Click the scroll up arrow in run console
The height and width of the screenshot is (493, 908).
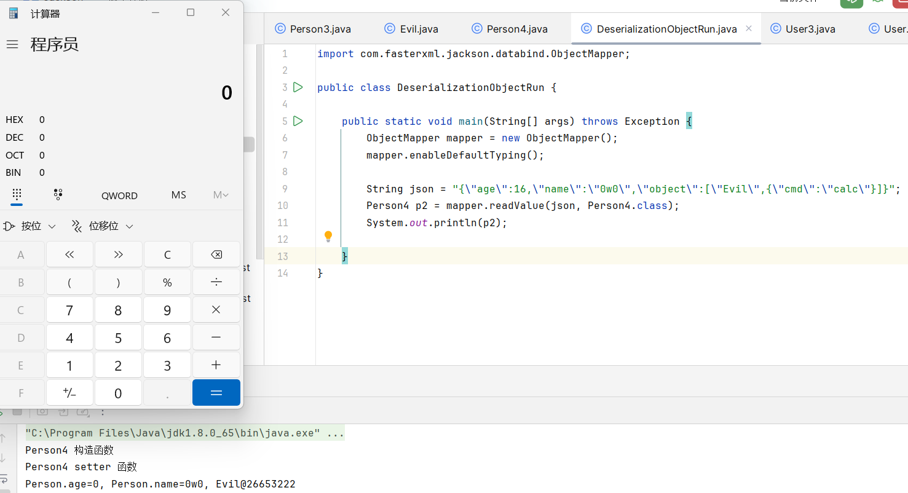pyautogui.click(x=3, y=438)
